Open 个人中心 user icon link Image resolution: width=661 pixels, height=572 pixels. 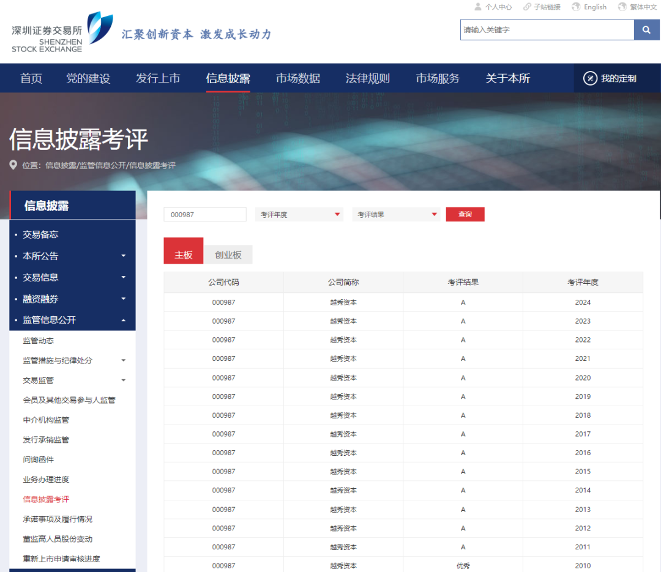[x=478, y=7]
